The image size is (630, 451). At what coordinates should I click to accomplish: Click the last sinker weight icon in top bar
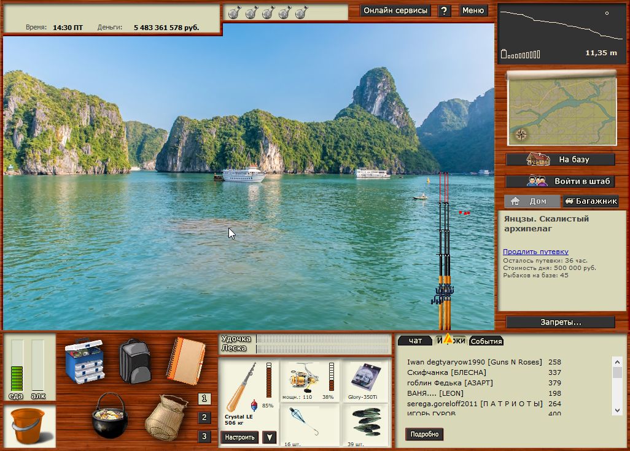(x=301, y=12)
